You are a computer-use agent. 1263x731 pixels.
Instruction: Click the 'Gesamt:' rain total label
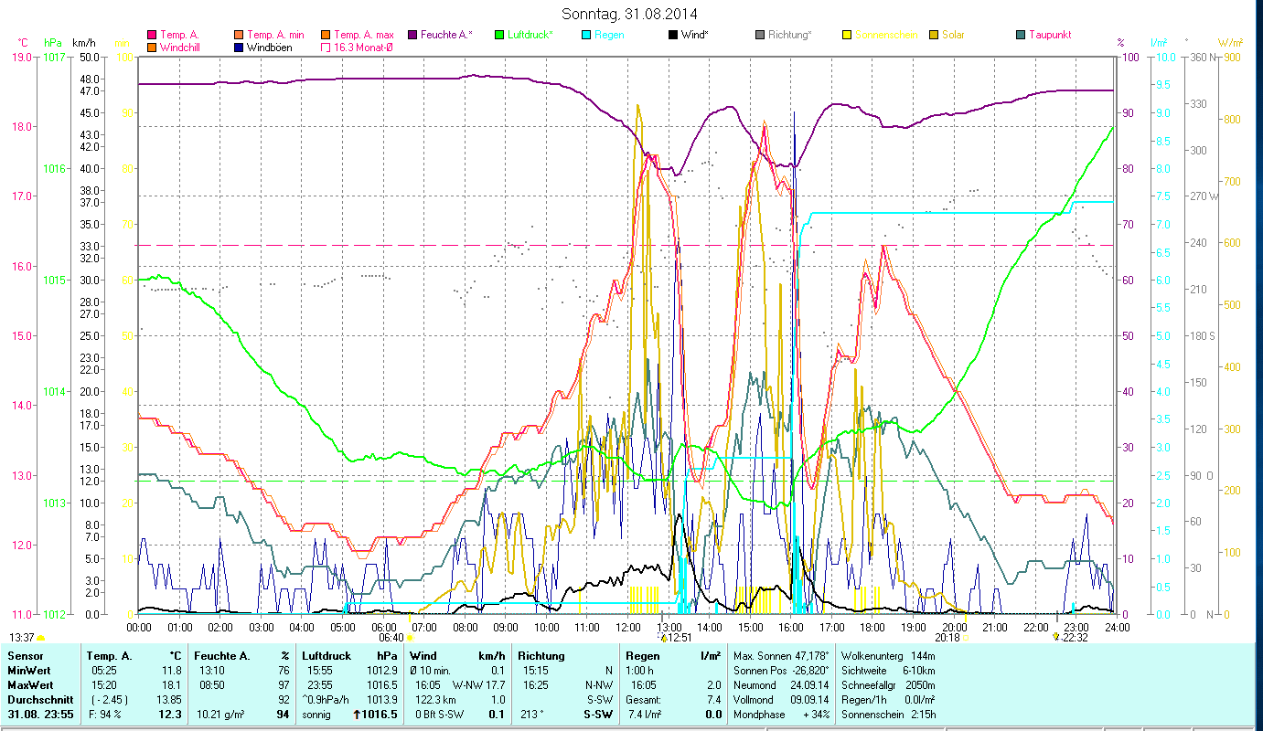tap(643, 699)
